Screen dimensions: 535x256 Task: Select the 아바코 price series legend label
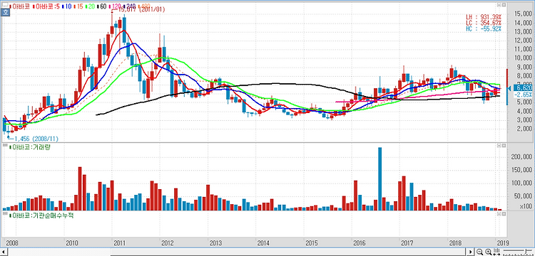21,6
